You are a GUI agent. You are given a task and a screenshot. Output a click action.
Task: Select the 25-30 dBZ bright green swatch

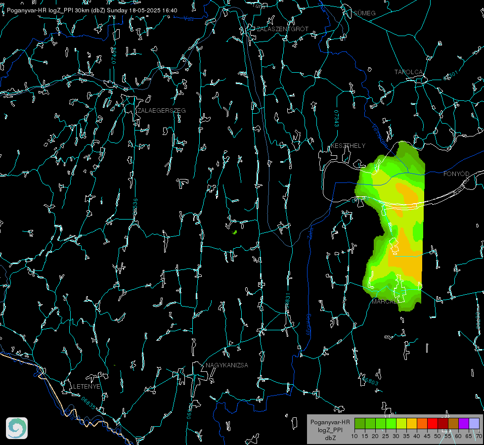point(391,423)
